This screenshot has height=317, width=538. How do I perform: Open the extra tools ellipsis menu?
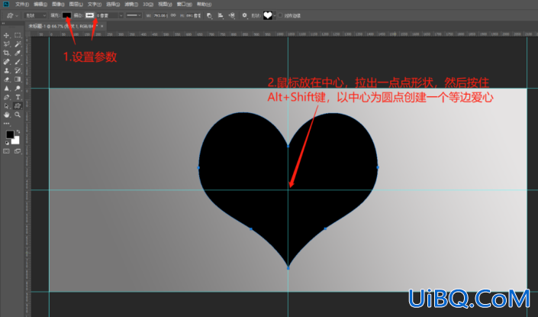[6, 123]
